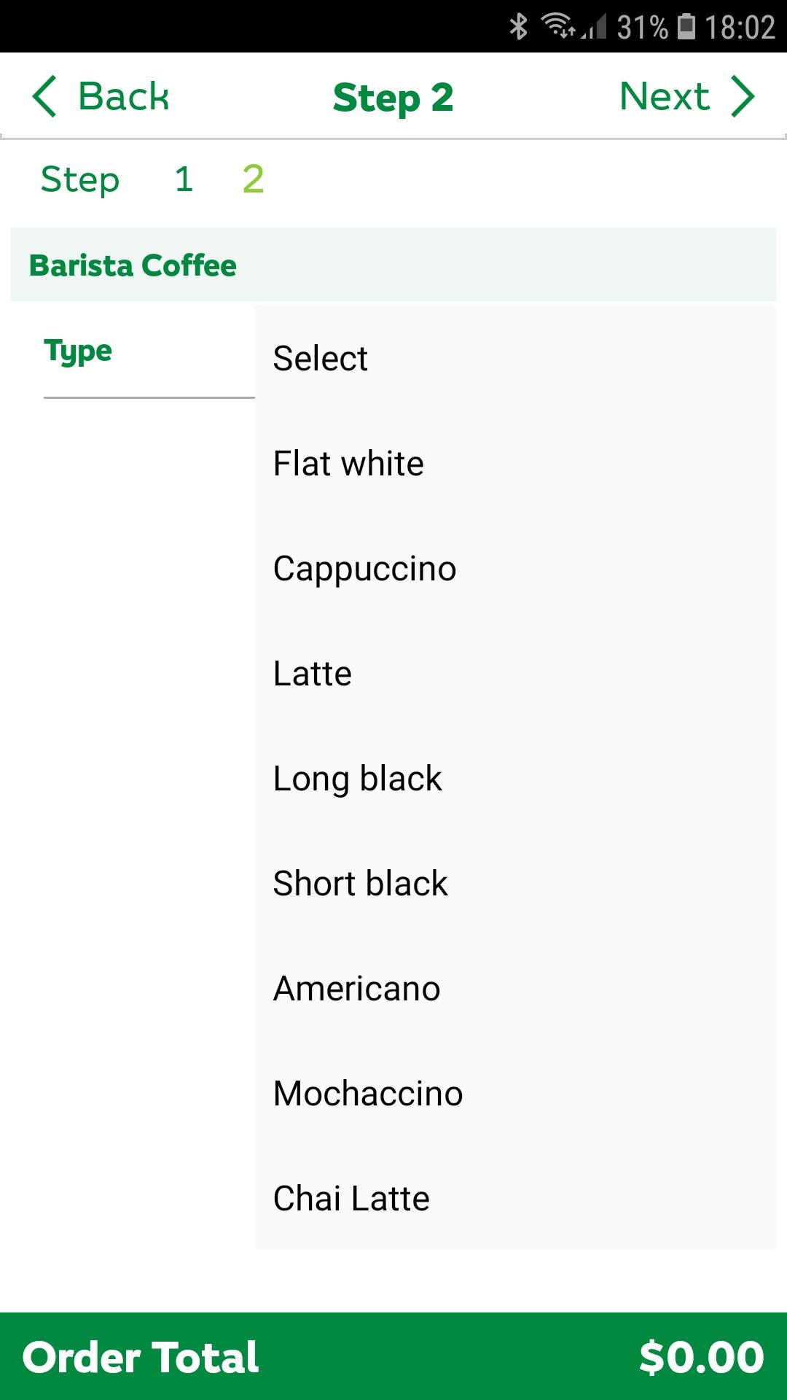Pick Cappuccino in the dropdown list
The width and height of the screenshot is (787, 1400).
click(x=364, y=569)
